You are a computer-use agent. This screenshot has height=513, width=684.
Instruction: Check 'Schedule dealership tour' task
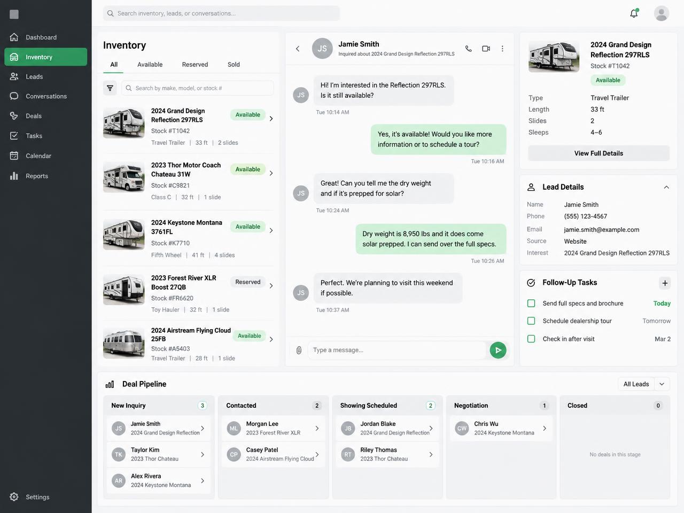point(531,321)
